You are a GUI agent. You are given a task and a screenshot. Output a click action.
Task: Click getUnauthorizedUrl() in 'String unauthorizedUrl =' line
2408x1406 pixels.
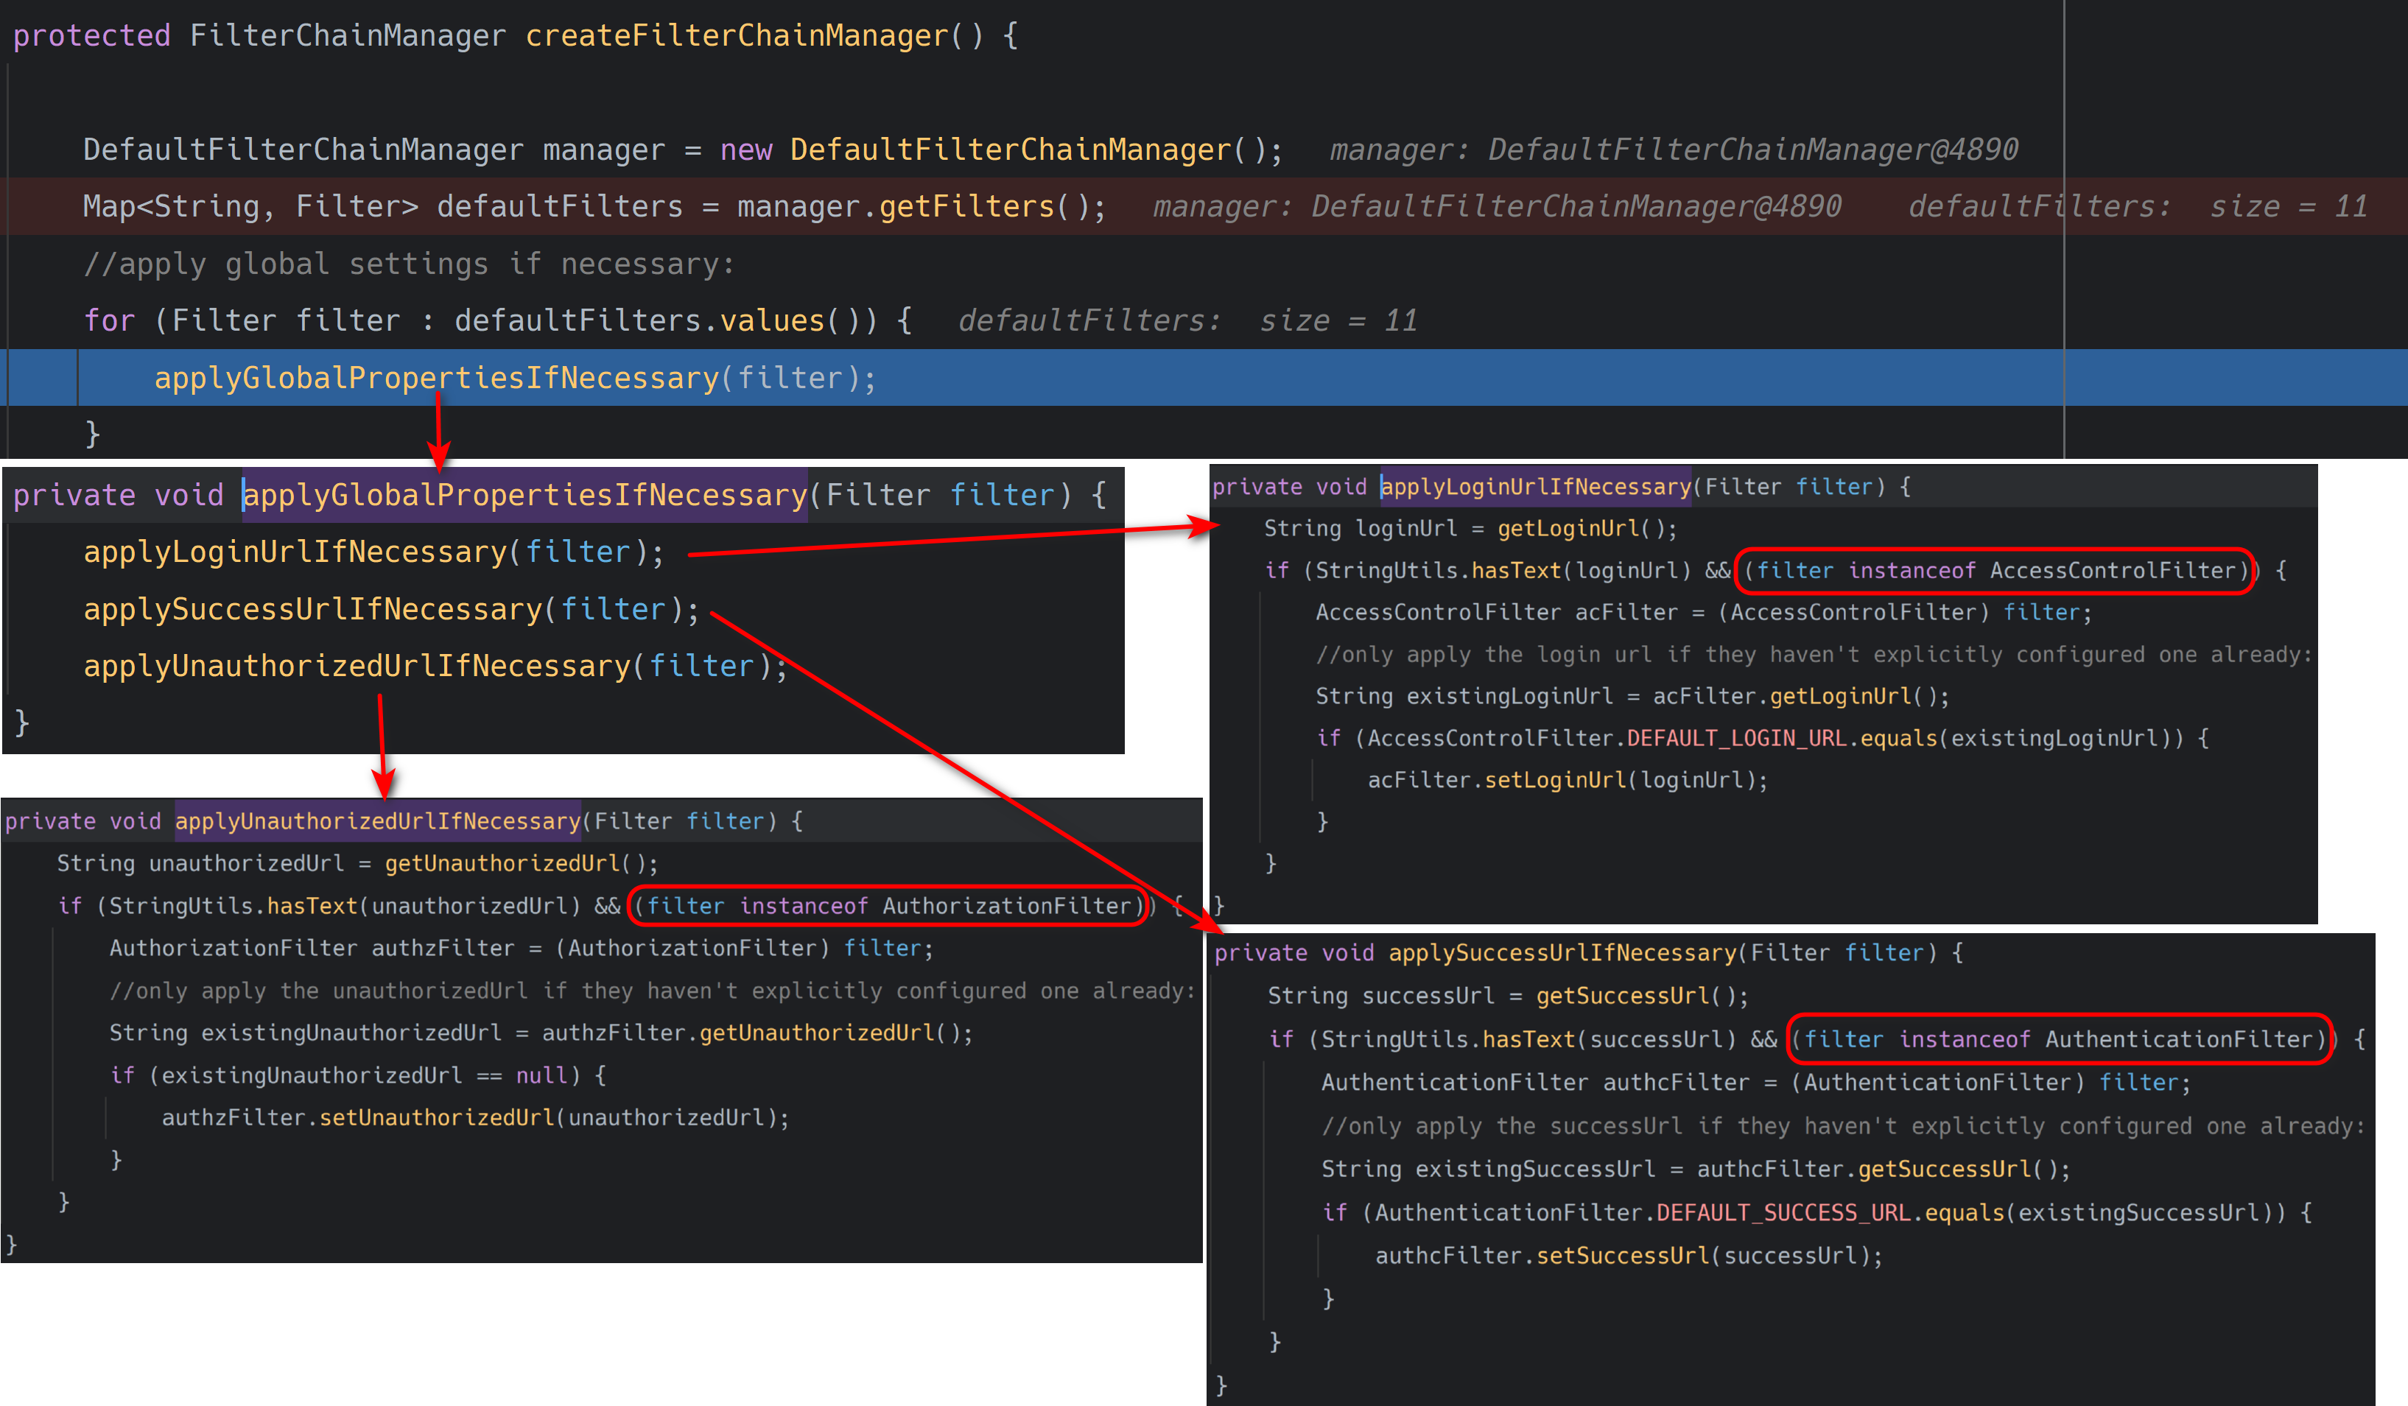(514, 863)
